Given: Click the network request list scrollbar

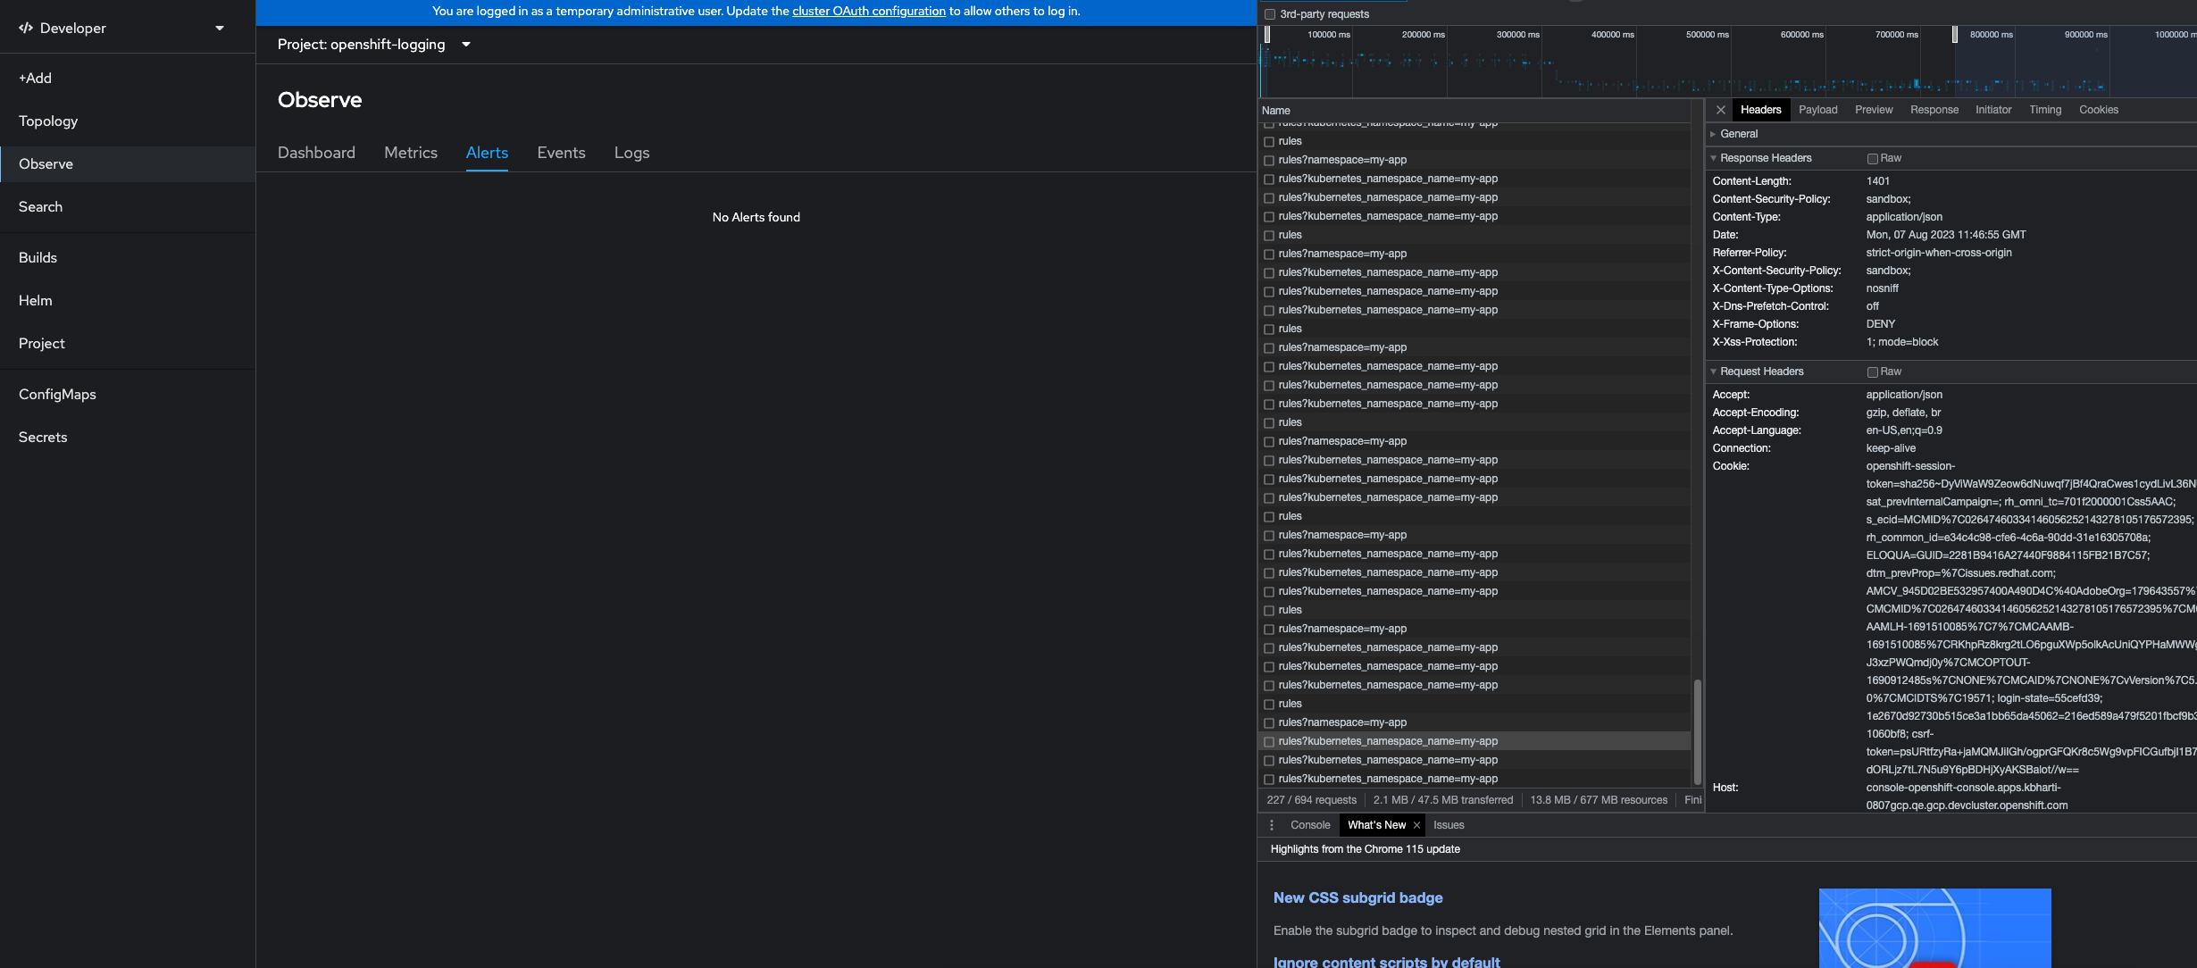Looking at the screenshot, I should point(1697,730).
